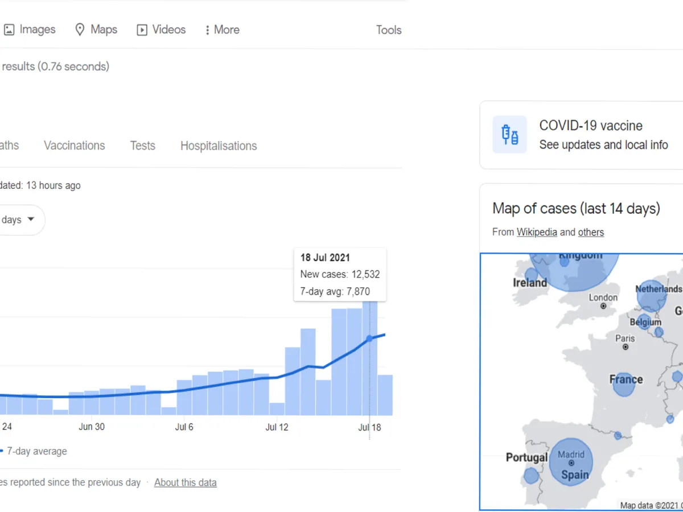Click the Maps pin icon
Image resolution: width=683 pixels, height=512 pixels.
pos(80,30)
